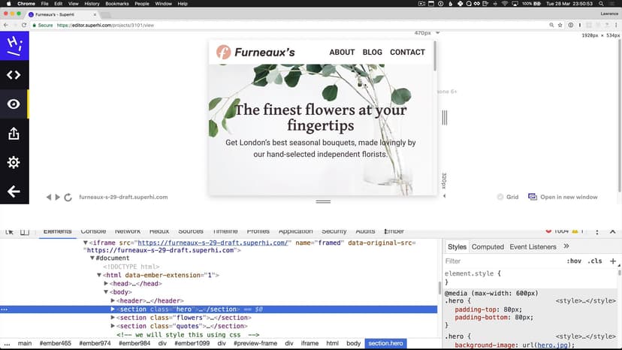Click the CONTACT link in preview
Screen dimensions: 622x350
click(x=407, y=53)
